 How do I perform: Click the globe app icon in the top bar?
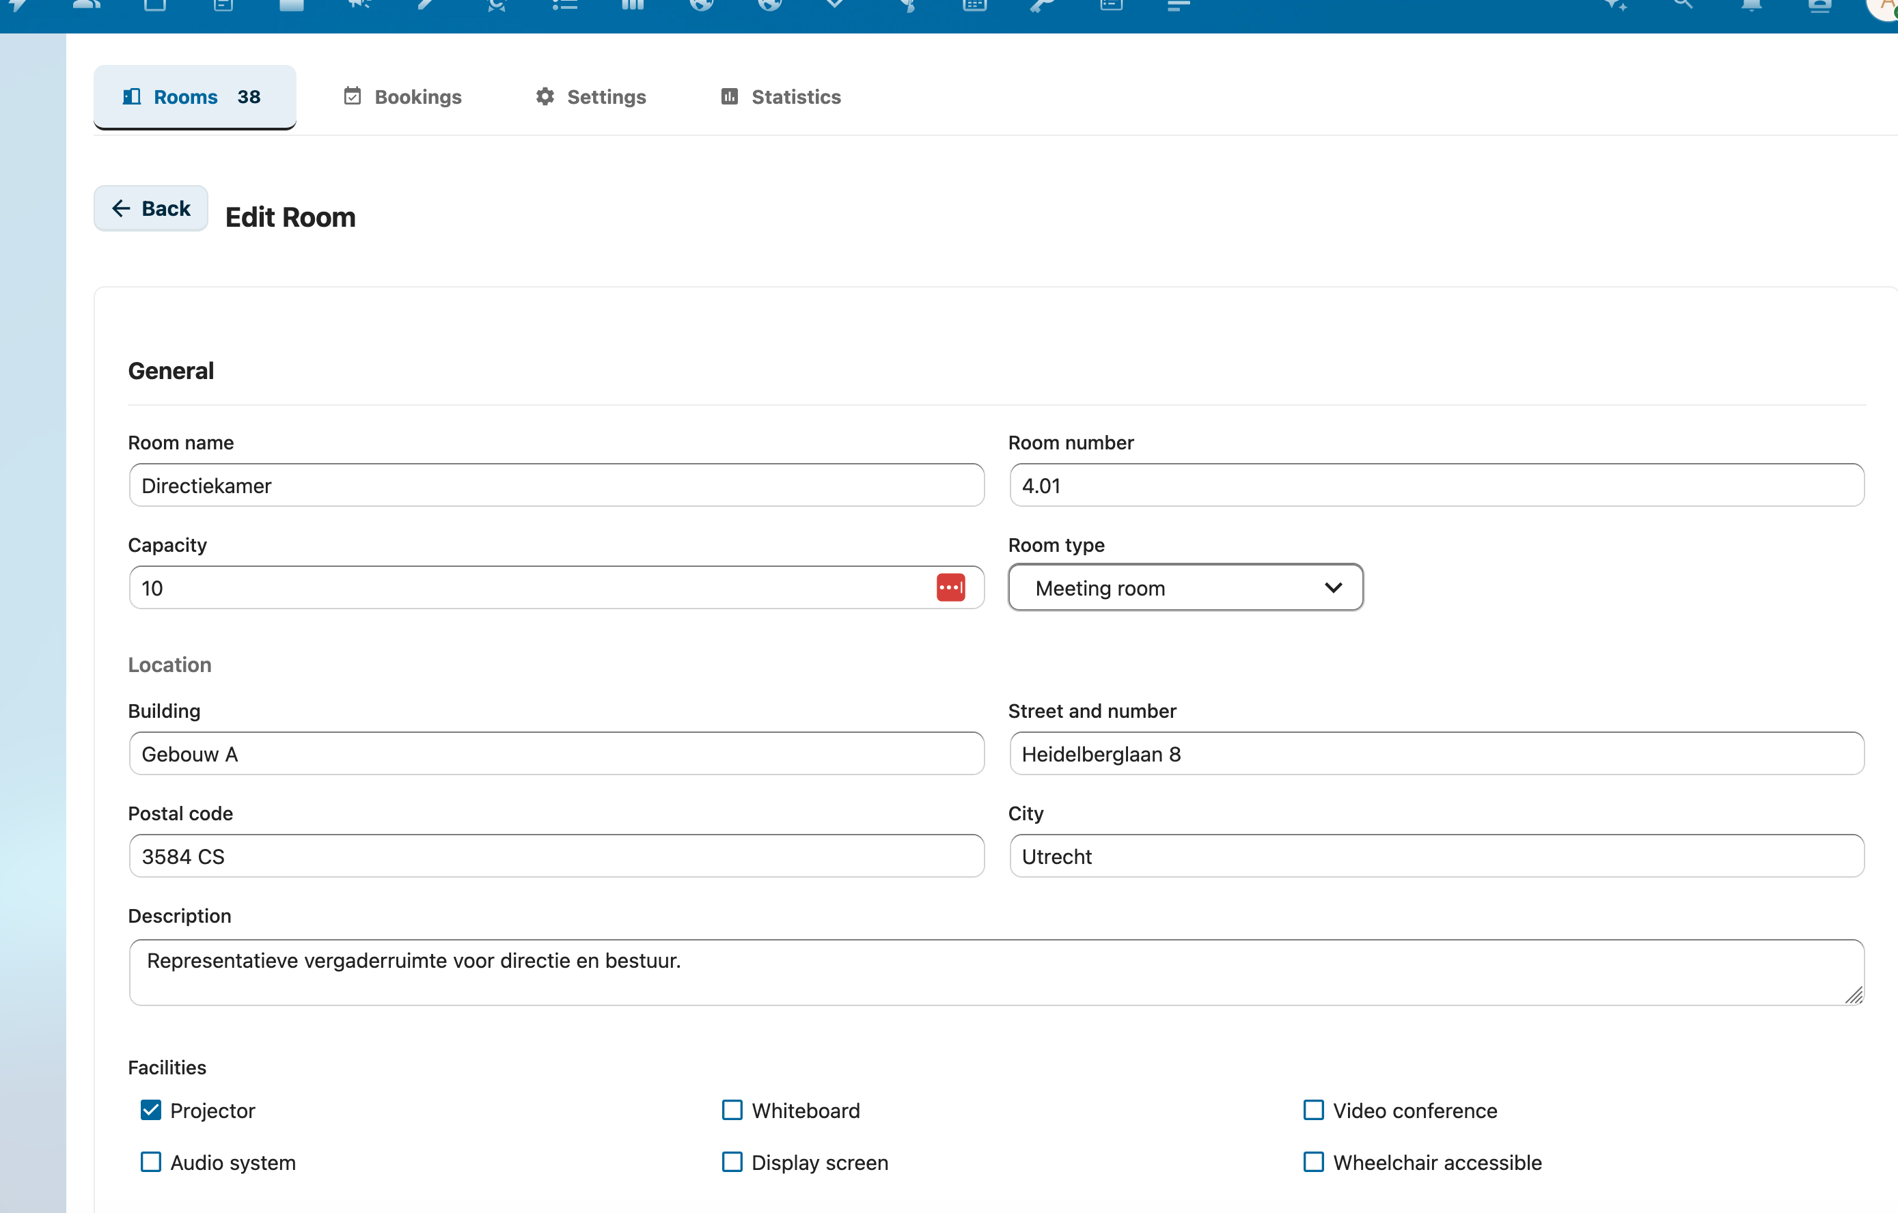pyautogui.click(x=700, y=6)
